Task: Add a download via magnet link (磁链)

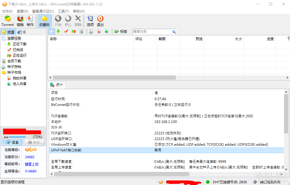Action: [x=20, y=20]
